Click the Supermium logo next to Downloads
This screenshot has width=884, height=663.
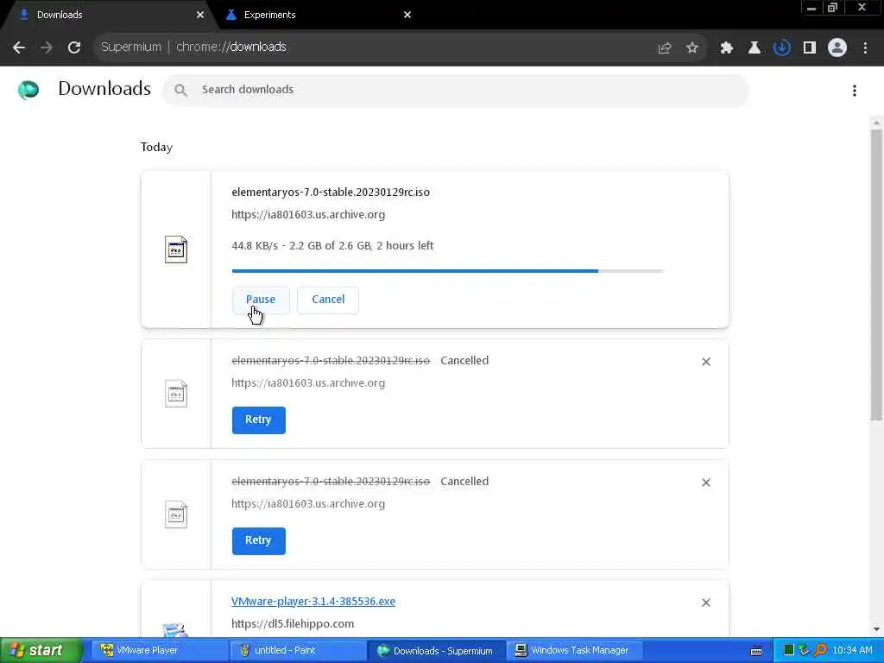pyautogui.click(x=28, y=90)
